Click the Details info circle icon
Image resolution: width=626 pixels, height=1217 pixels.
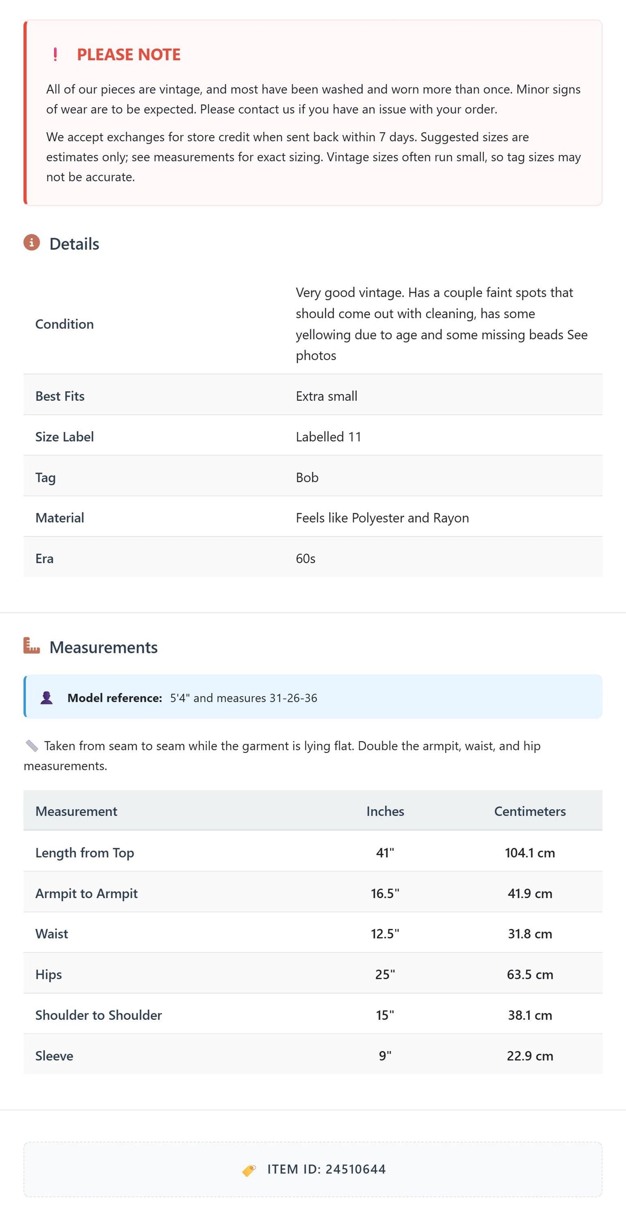(32, 242)
